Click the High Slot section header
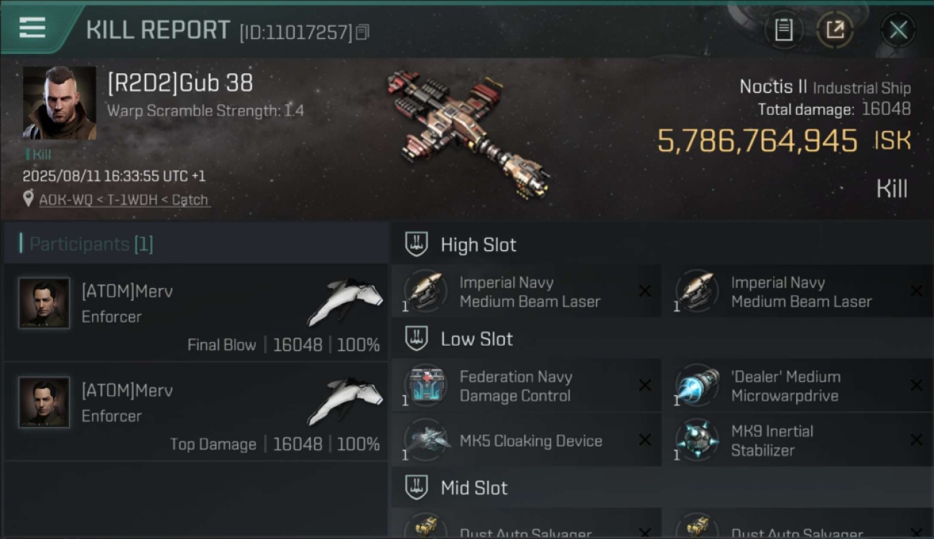This screenshot has height=539, width=934. click(662, 244)
